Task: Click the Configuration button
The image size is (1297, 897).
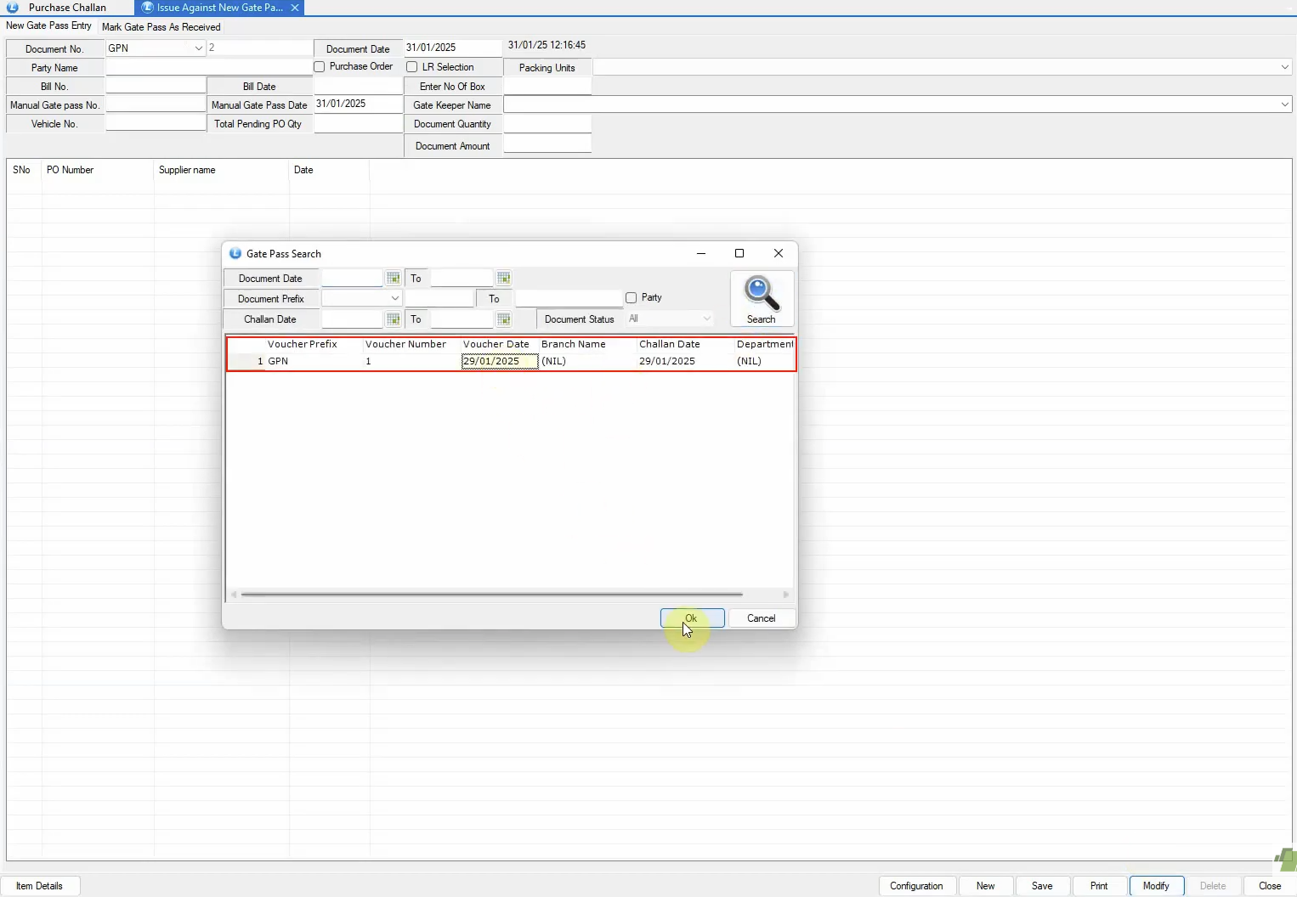Action: pyautogui.click(x=916, y=886)
